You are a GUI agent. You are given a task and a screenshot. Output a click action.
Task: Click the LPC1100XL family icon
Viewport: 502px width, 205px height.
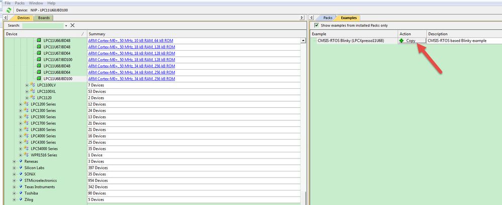[32, 91]
